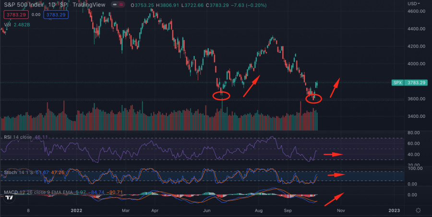Click the Jun label on time axis
The height and width of the screenshot is (217, 432).
pos(207,211)
